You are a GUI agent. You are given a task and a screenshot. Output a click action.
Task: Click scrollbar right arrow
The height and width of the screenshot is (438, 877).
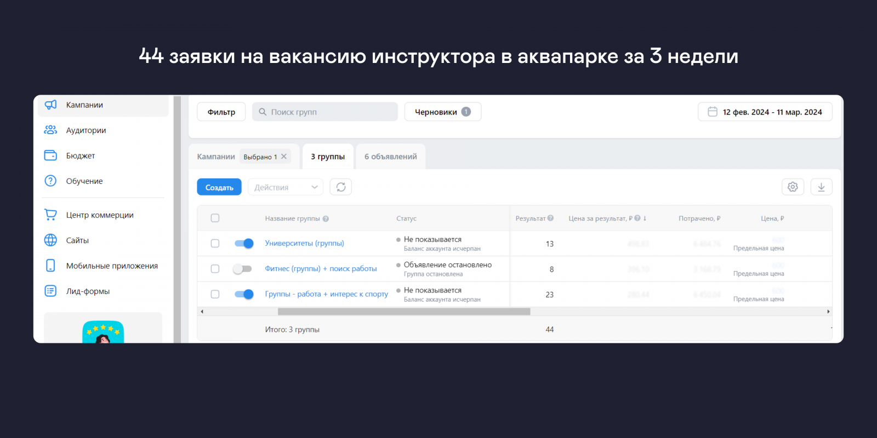(828, 312)
